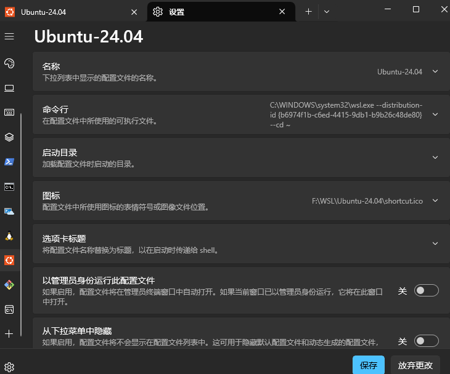Open the color schemes palette page
Viewport: 450px width, 374px height.
[x=9, y=63]
